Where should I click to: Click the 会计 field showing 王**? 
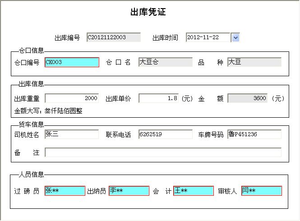194,191
